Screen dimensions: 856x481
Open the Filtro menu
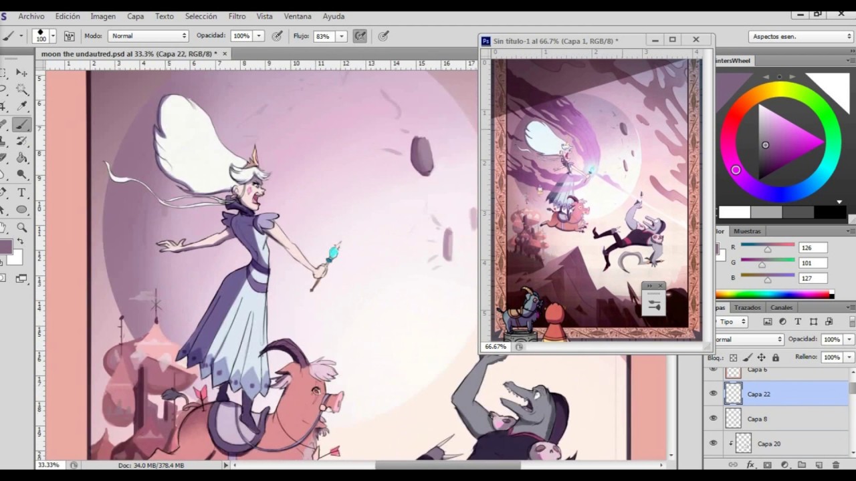coord(237,16)
